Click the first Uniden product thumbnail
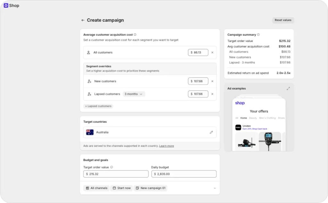 click(246, 142)
